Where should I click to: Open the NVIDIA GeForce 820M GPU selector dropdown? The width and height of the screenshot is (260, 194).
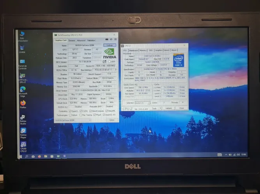tap(73, 120)
